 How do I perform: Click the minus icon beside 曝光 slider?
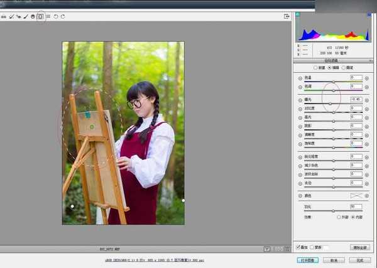point(300,99)
